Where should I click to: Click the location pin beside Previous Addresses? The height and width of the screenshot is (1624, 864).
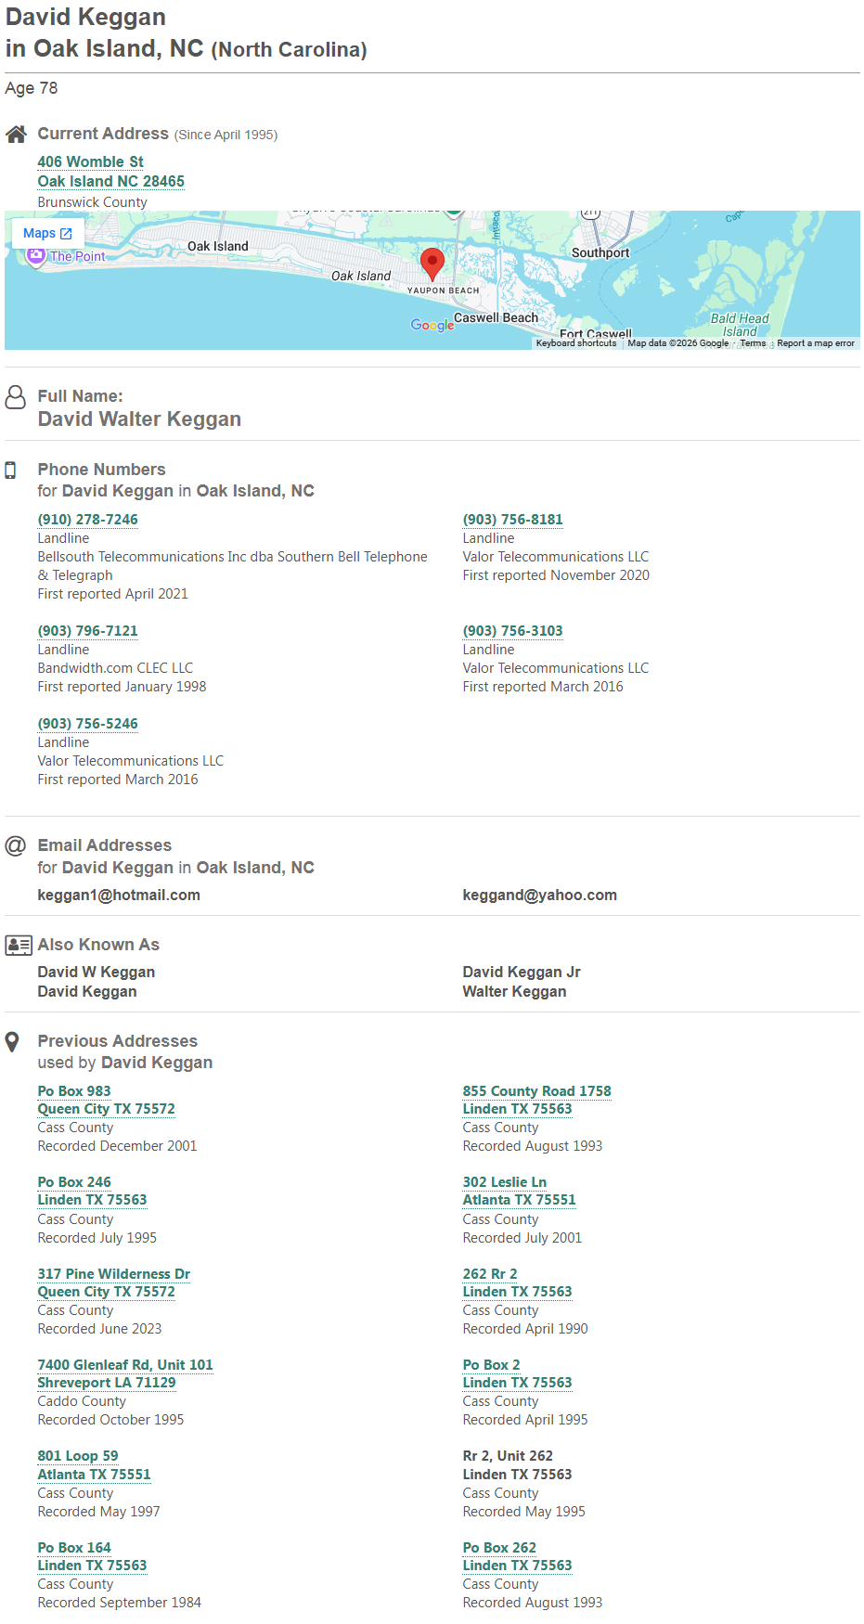coord(12,1042)
